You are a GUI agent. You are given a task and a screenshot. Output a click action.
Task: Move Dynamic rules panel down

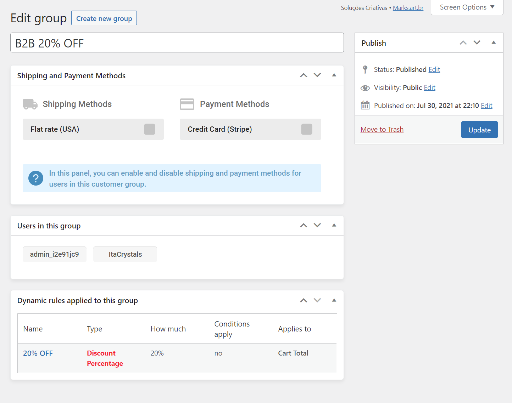(x=317, y=300)
